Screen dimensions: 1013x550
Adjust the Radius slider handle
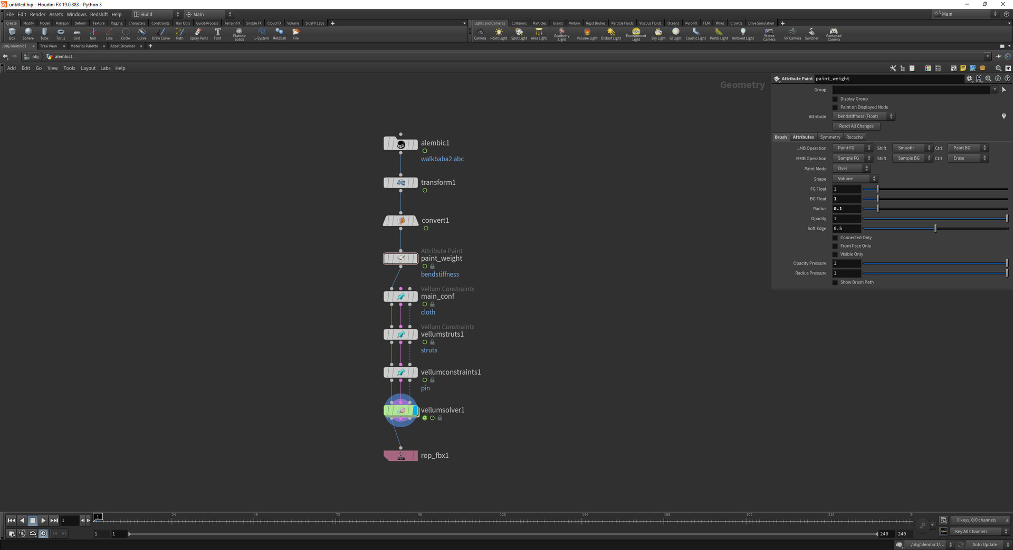878,209
